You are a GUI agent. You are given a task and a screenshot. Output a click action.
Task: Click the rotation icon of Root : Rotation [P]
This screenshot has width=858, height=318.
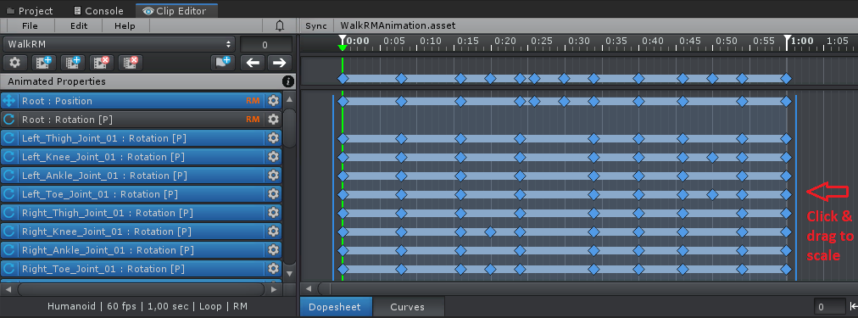tap(8, 120)
